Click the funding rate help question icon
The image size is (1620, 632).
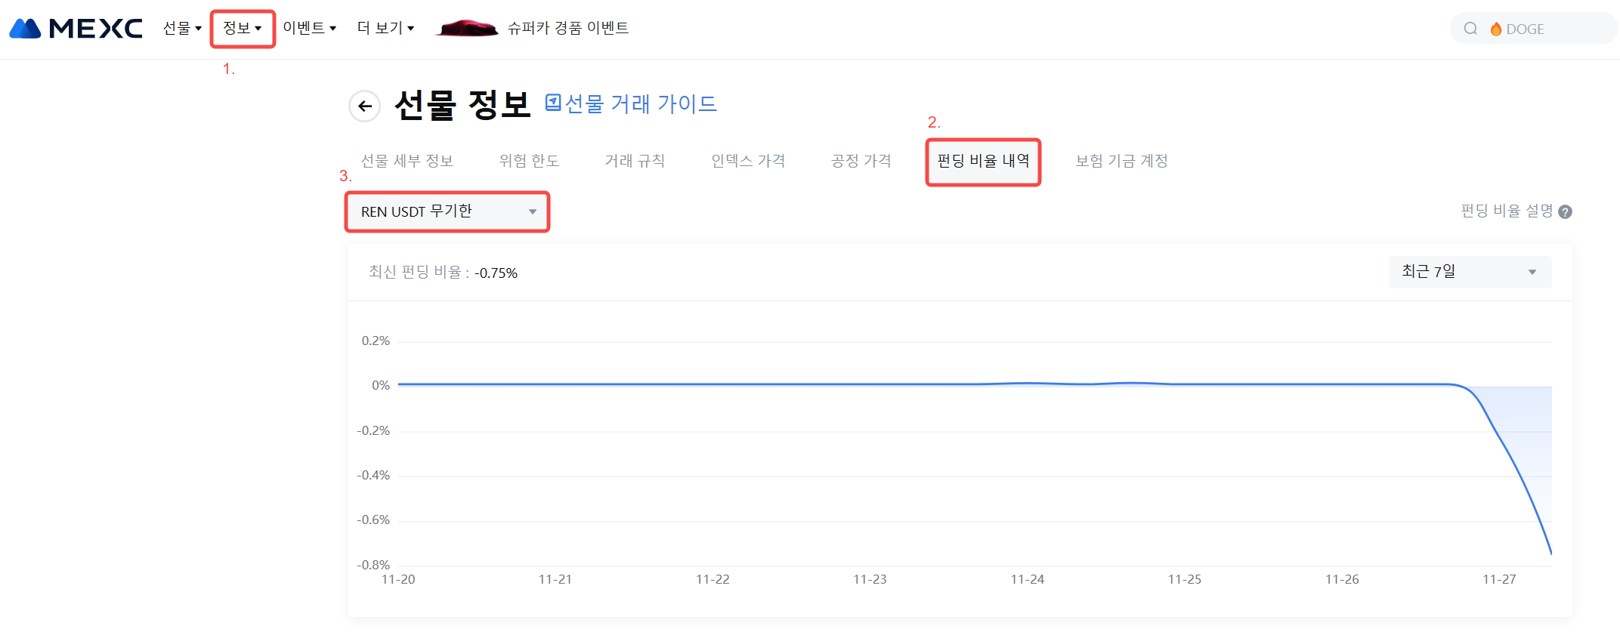1566,212
